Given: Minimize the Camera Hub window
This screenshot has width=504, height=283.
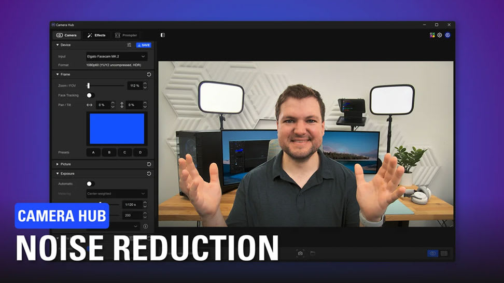Looking at the screenshot, I should click(425, 25).
